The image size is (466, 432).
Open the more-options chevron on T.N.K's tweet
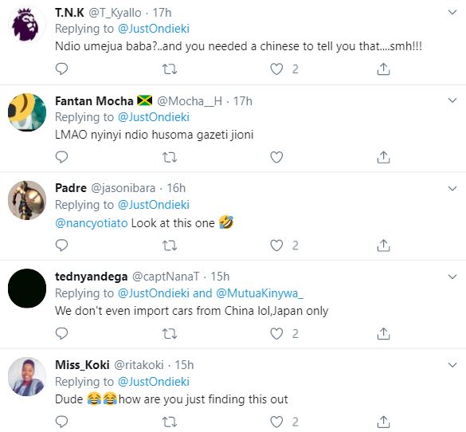tap(452, 12)
